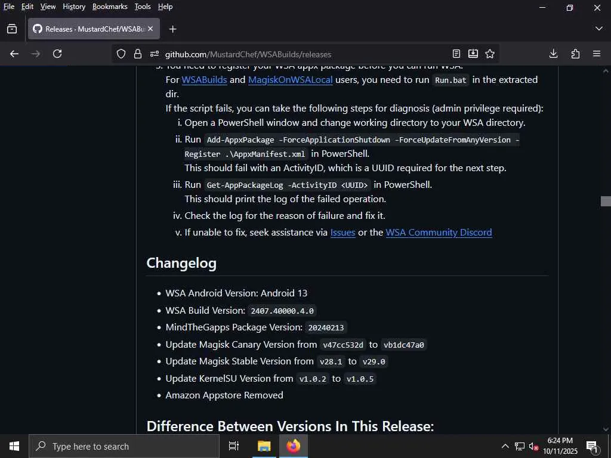Open the Extensions puzzle icon
The width and height of the screenshot is (611, 458).
click(575, 54)
